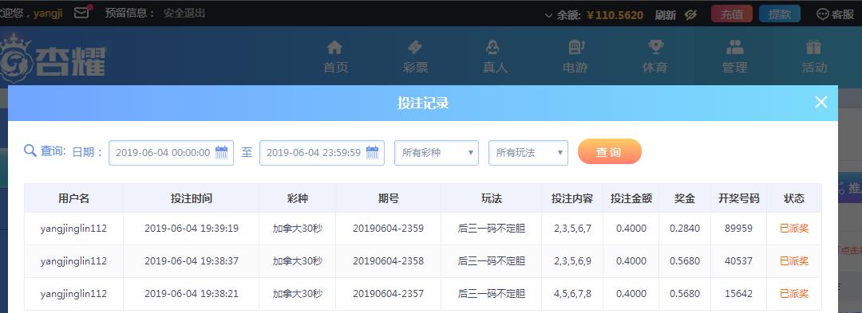
Task: Open 客服 customer service chat
Action: 835,15
